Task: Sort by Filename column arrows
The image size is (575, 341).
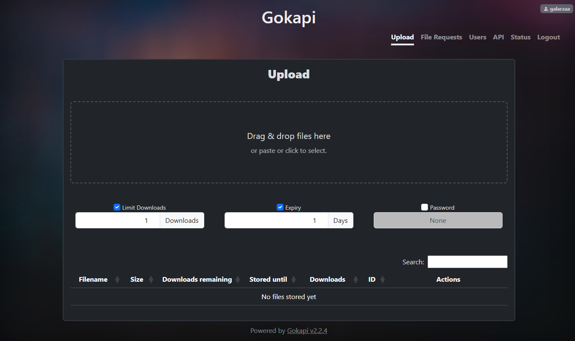Action: (x=117, y=280)
